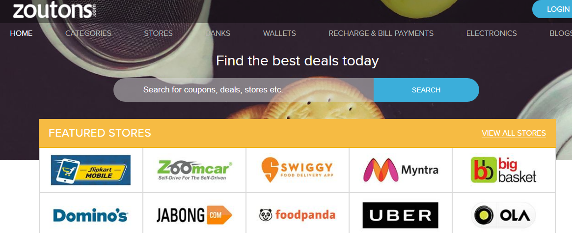Go to the Home menu item
The width and height of the screenshot is (572, 233).
(21, 33)
